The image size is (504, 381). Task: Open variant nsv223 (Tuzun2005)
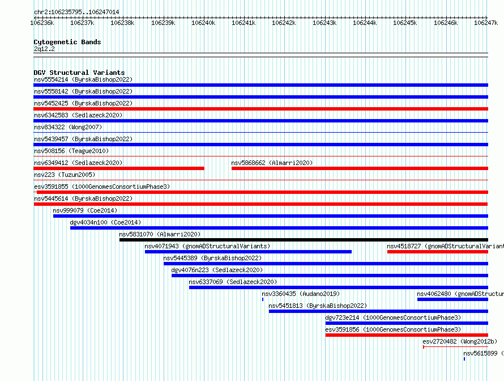click(65, 175)
